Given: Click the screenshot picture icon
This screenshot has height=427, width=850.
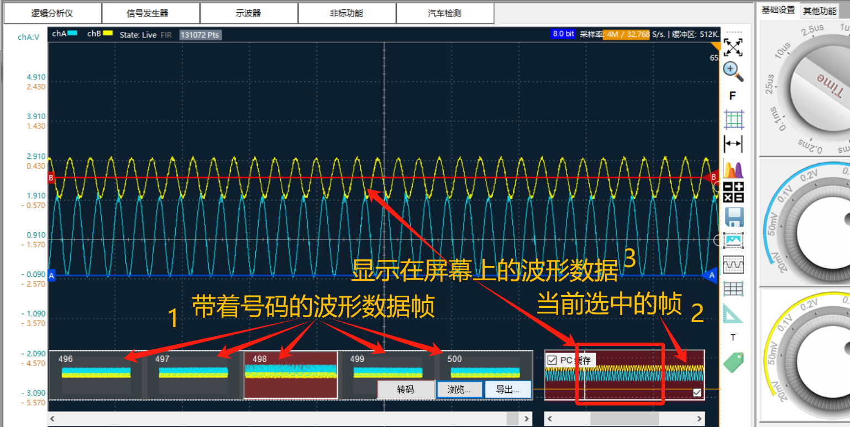Looking at the screenshot, I should coord(733,241).
